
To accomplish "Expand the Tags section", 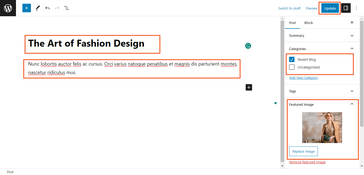I will click(x=352, y=91).
